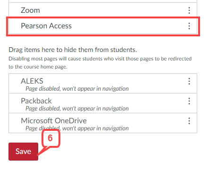Click the red highlight border around Pearson Access

103,17
